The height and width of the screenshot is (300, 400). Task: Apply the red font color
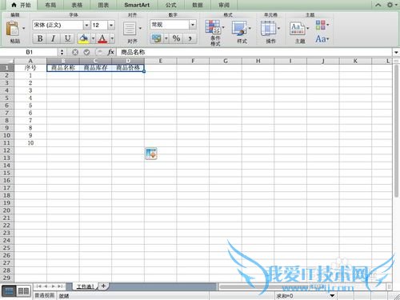pyautogui.click(x=102, y=38)
